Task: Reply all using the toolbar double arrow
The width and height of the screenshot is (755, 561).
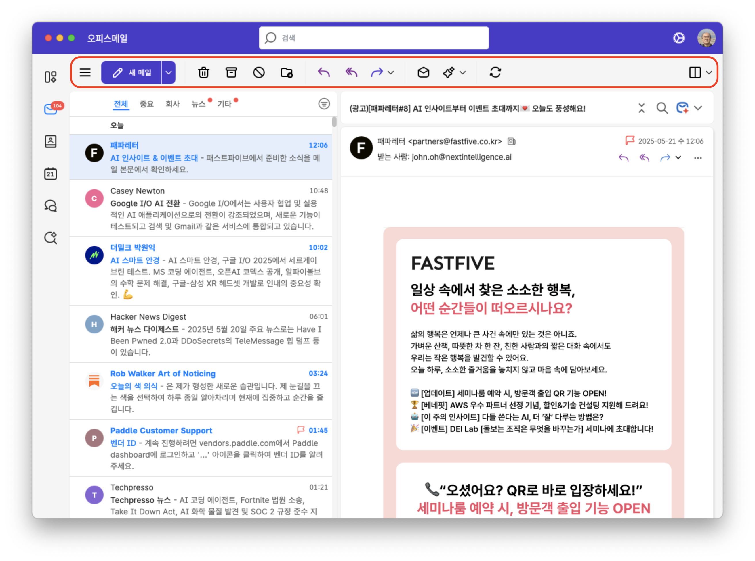Action: [x=352, y=72]
